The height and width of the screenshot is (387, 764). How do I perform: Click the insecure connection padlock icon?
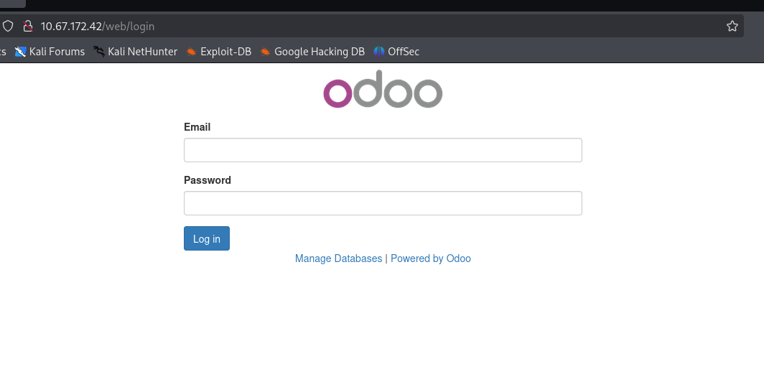(x=28, y=26)
